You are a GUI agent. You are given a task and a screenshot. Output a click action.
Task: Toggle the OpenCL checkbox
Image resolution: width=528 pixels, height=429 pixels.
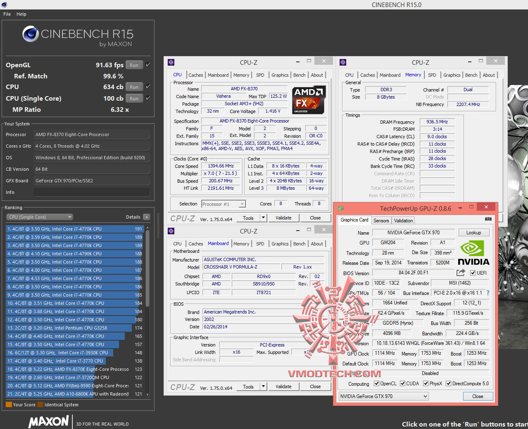coord(376,384)
